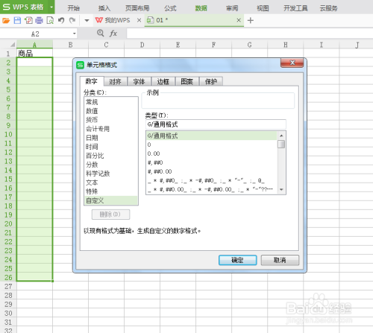Open the 开发工具 ribbon tab
Viewport: 373px width, 333px height.
[x=295, y=8]
